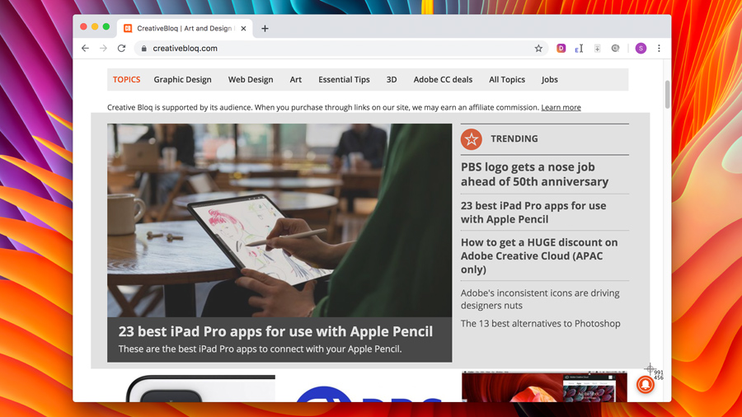Reload the CreativeBloq page
This screenshot has width=742, height=417.
pos(122,49)
